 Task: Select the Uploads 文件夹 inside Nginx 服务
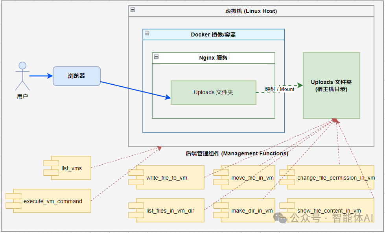click(214, 93)
